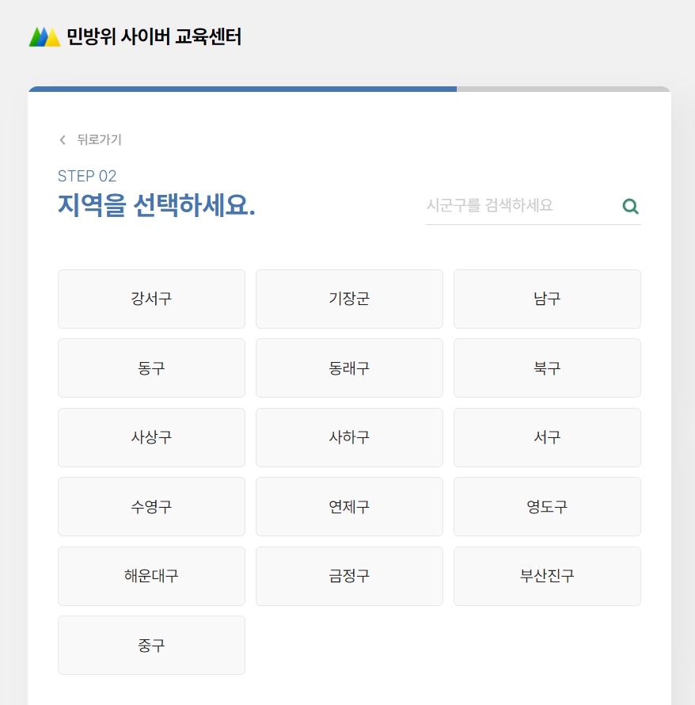Select the 남구 district

546,299
